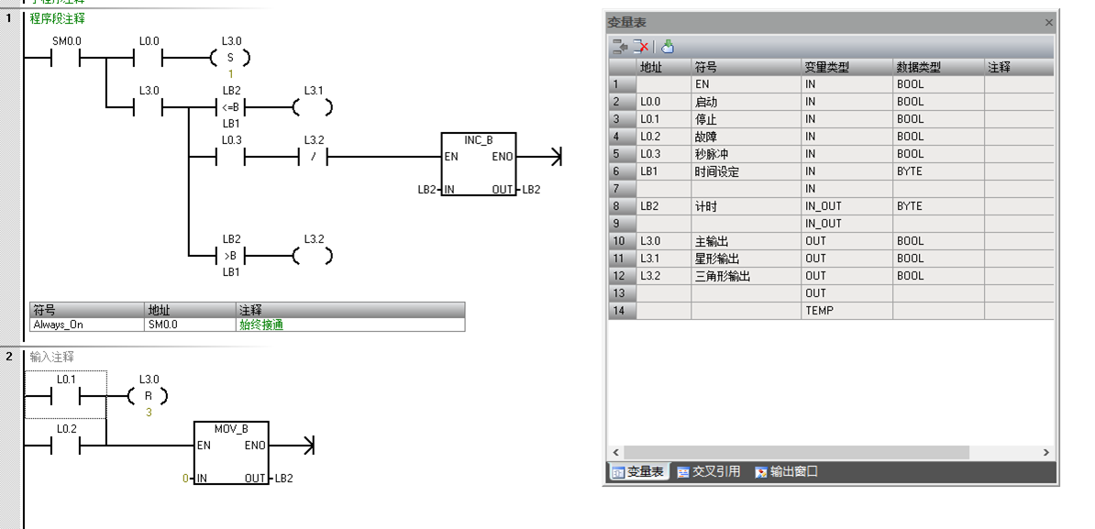Click the L3.0 reset coil in network 2

pos(149,397)
